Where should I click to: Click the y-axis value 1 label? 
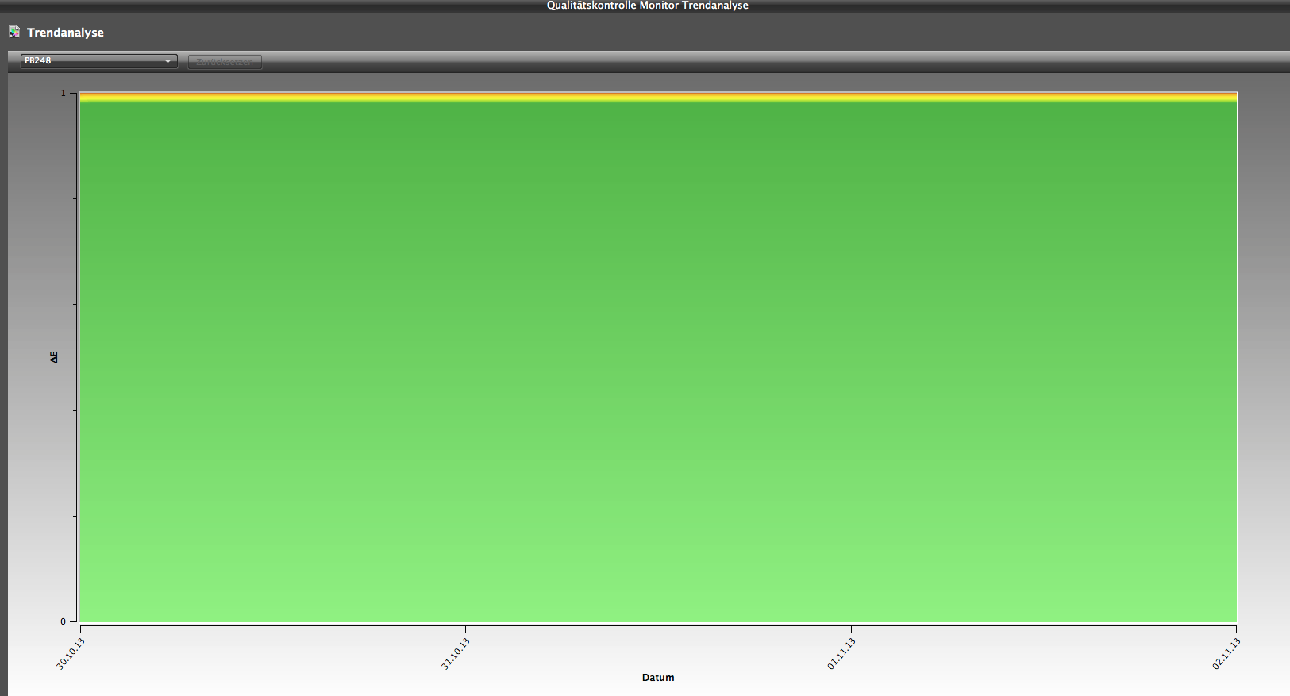click(x=64, y=94)
